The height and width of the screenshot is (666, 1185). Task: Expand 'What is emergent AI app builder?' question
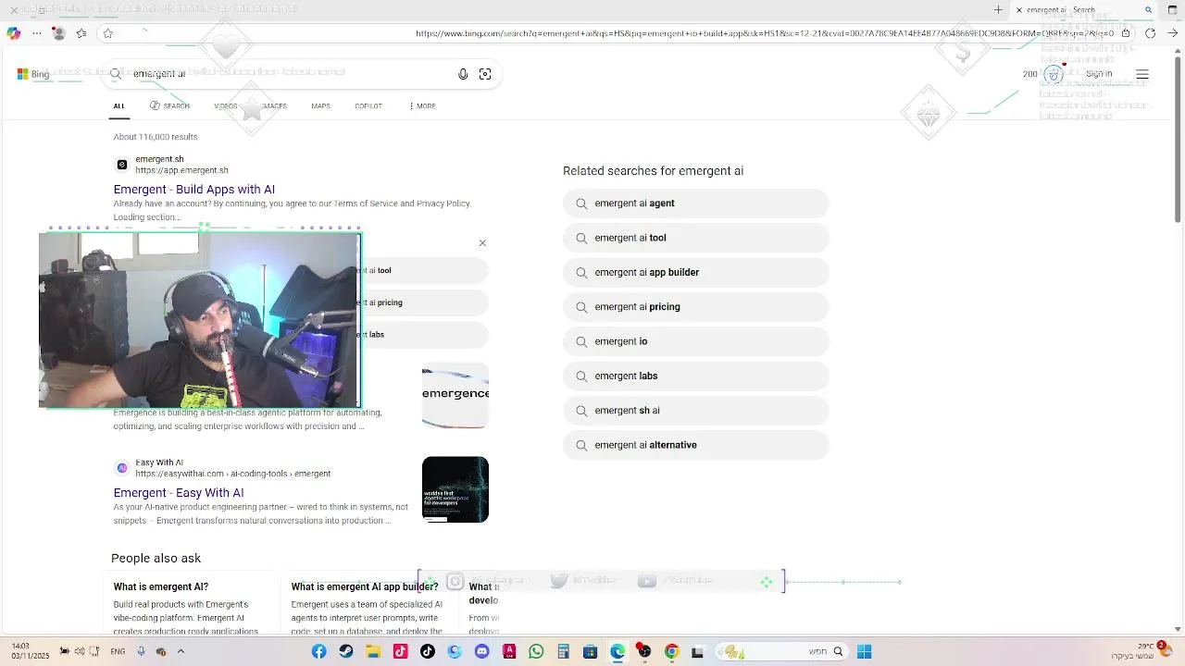(365, 586)
